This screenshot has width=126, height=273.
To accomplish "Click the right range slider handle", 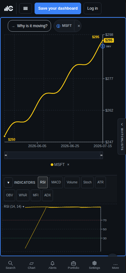I will 101,155.
